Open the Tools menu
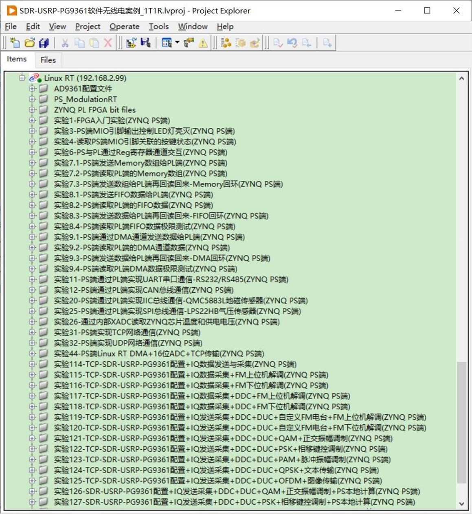 point(158,26)
